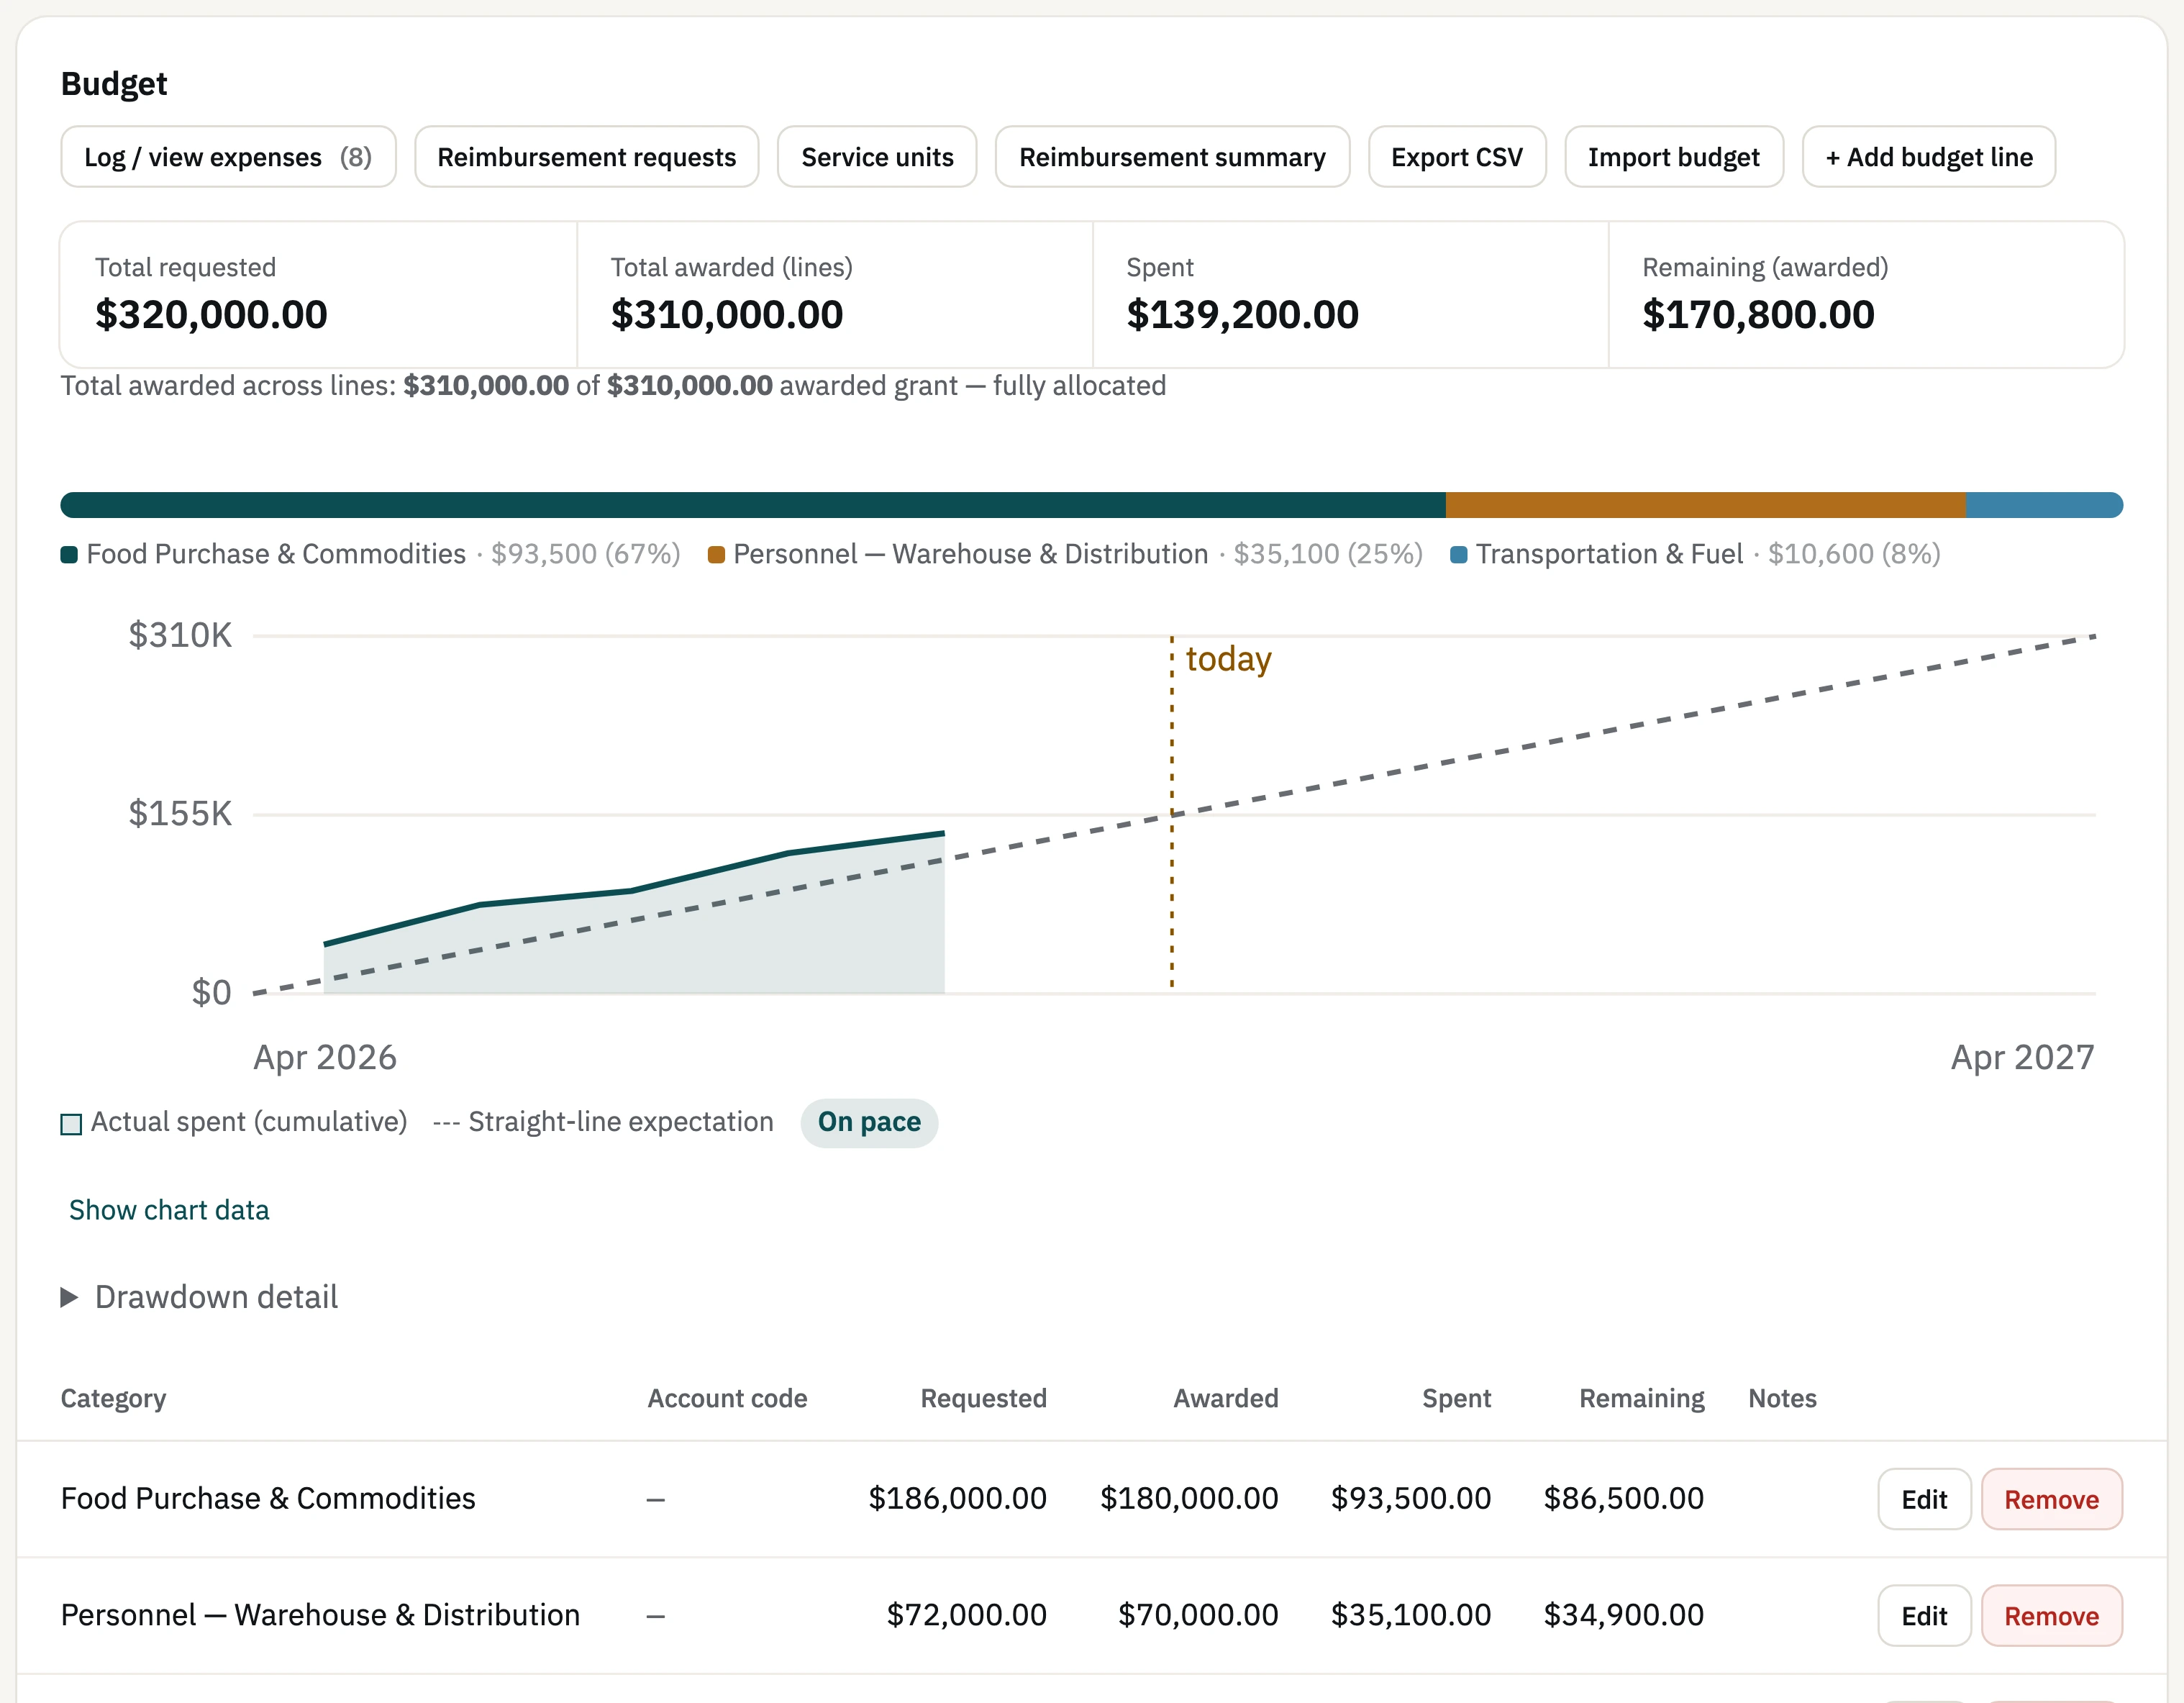Click the Account code column header
The height and width of the screenshot is (1703, 2184).
click(727, 1398)
